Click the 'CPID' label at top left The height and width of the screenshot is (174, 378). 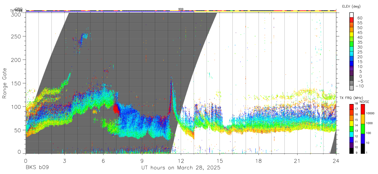click(19, 9)
